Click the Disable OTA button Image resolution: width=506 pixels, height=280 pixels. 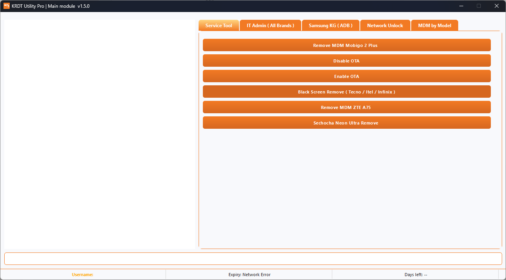[346, 61]
